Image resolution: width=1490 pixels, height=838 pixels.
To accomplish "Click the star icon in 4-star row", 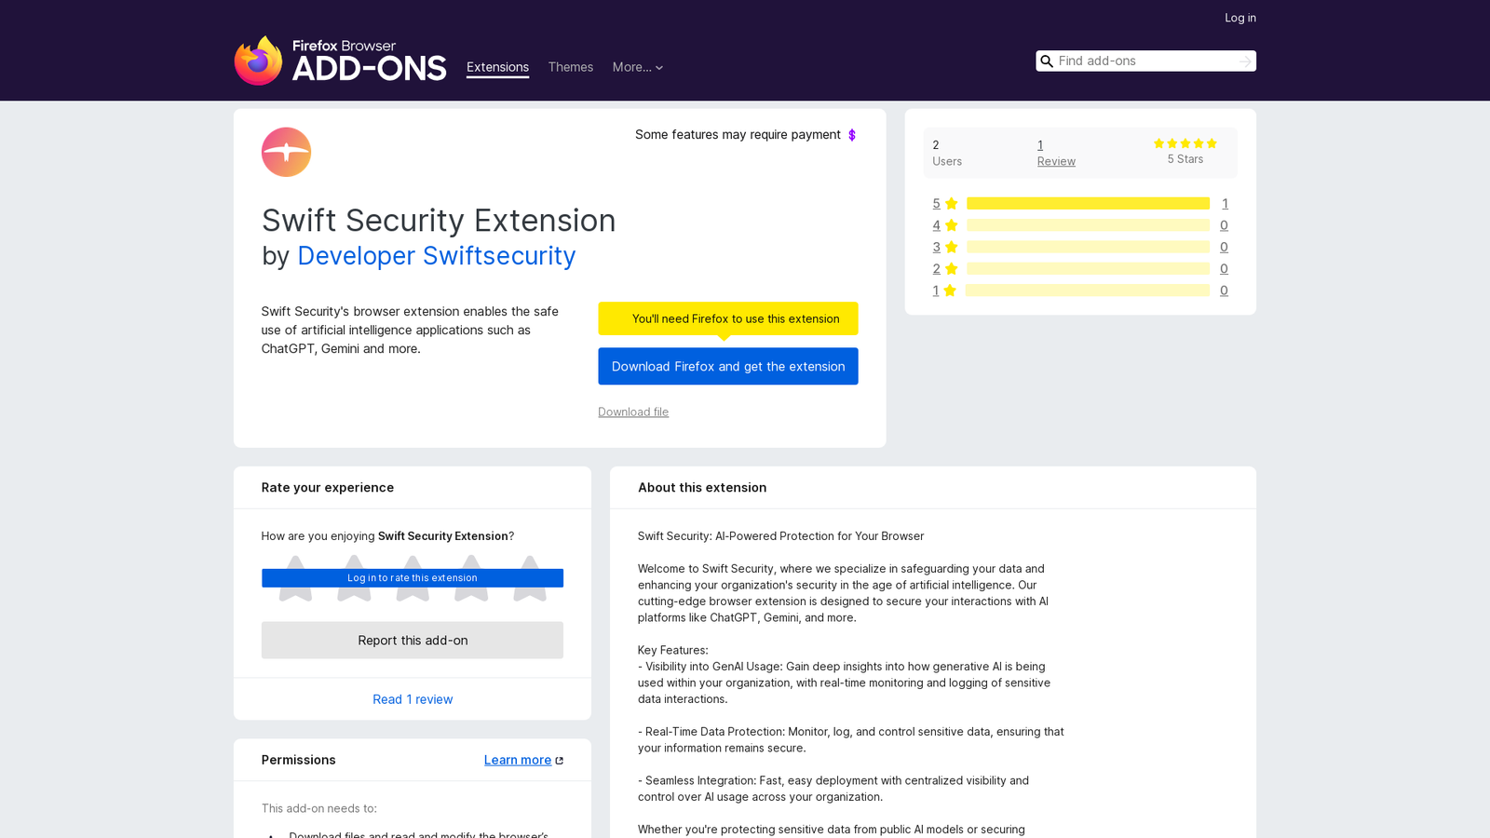I will pos(952,225).
